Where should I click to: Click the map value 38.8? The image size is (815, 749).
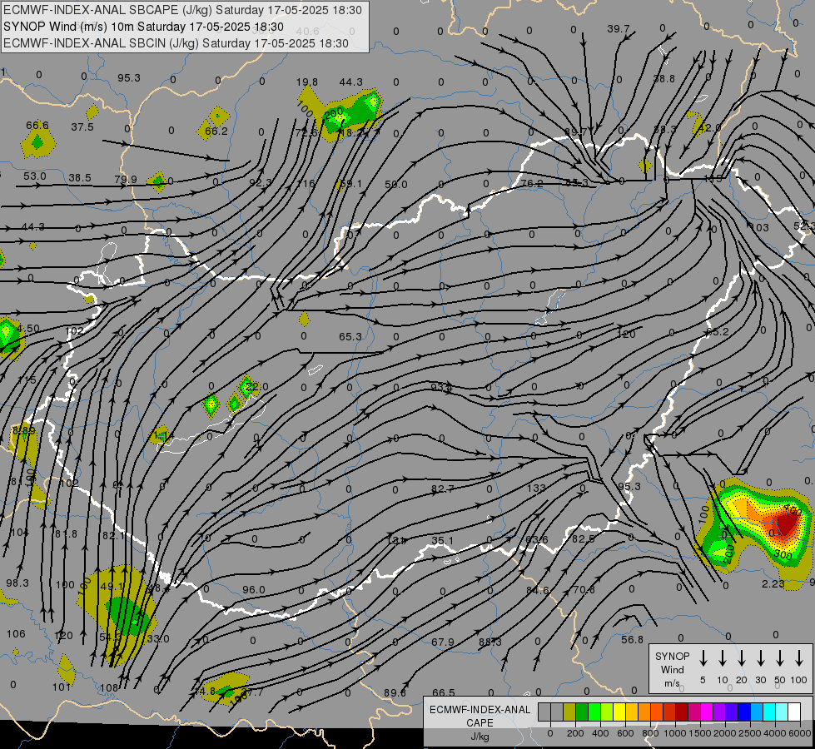pos(663,78)
